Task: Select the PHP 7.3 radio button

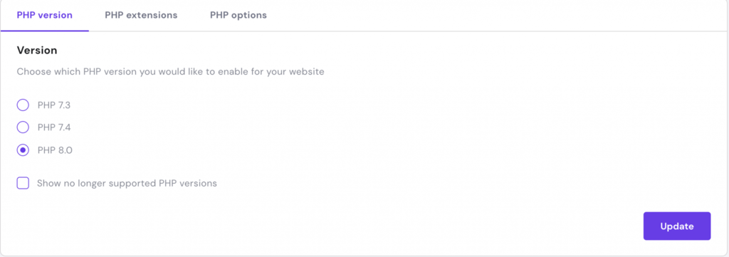Action: [x=23, y=105]
